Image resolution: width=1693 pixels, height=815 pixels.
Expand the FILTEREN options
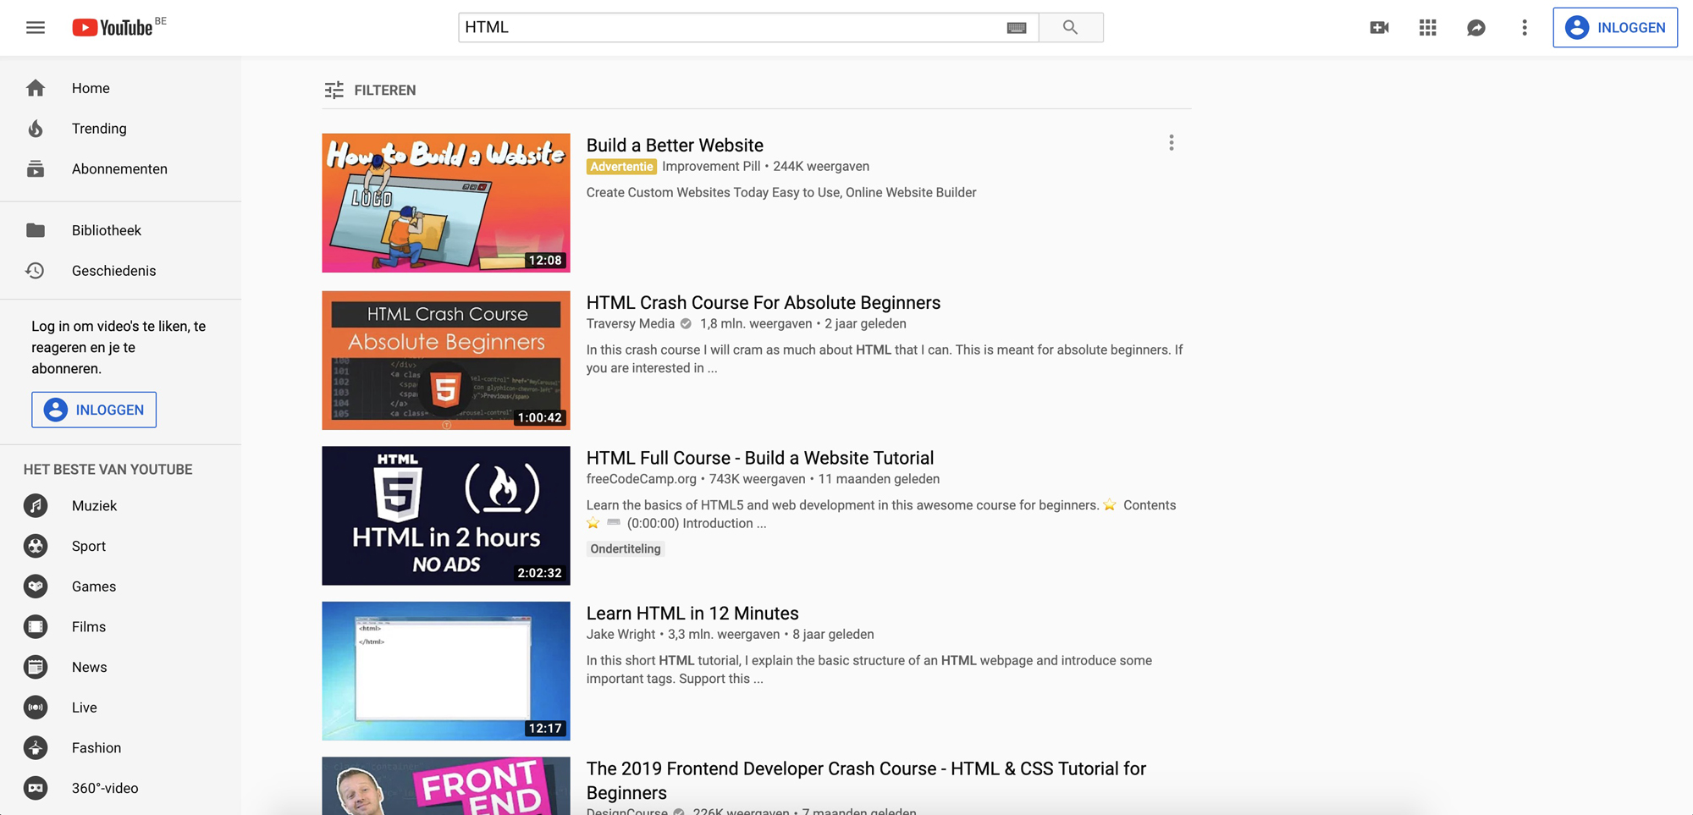[x=370, y=90]
